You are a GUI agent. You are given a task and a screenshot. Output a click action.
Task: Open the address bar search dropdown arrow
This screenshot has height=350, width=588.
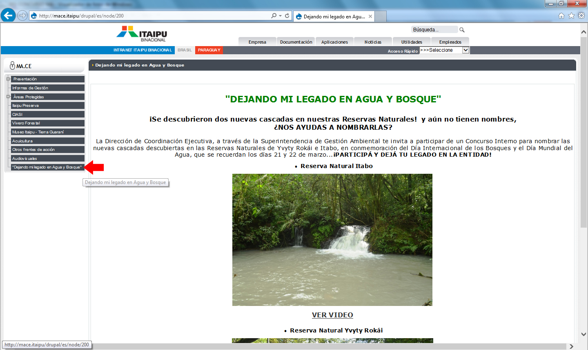tap(280, 16)
